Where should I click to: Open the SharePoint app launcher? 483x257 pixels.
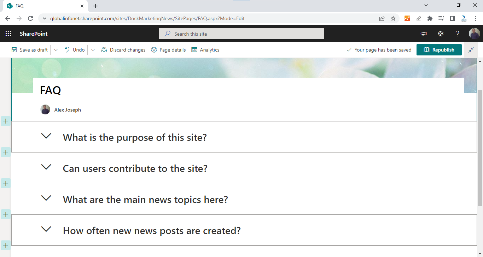pyautogui.click(x=8, y=34)
